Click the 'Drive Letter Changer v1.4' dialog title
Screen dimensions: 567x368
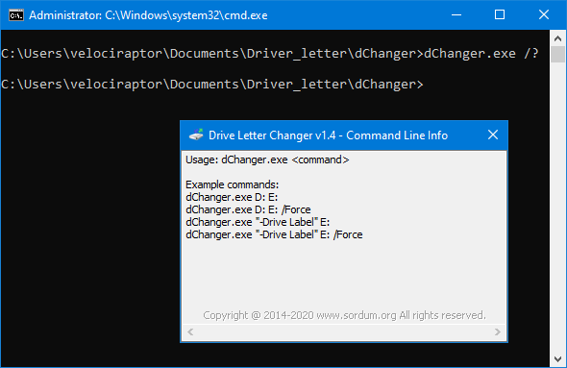click(328, 135)
